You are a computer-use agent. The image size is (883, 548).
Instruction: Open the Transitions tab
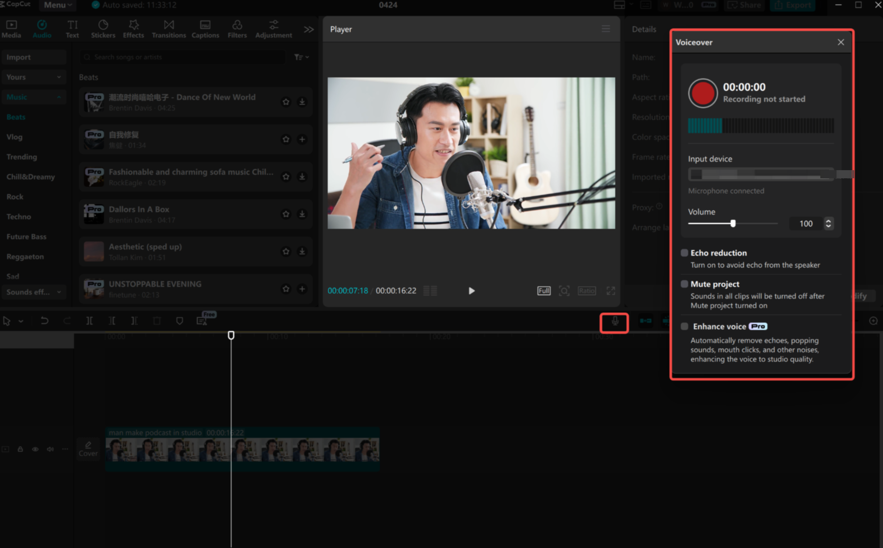[x=169, y=29]
